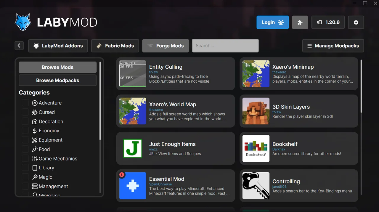Tick the Game Mechanics category checkbox
Viewport: 379px width, 212px height.
point(25,158)
